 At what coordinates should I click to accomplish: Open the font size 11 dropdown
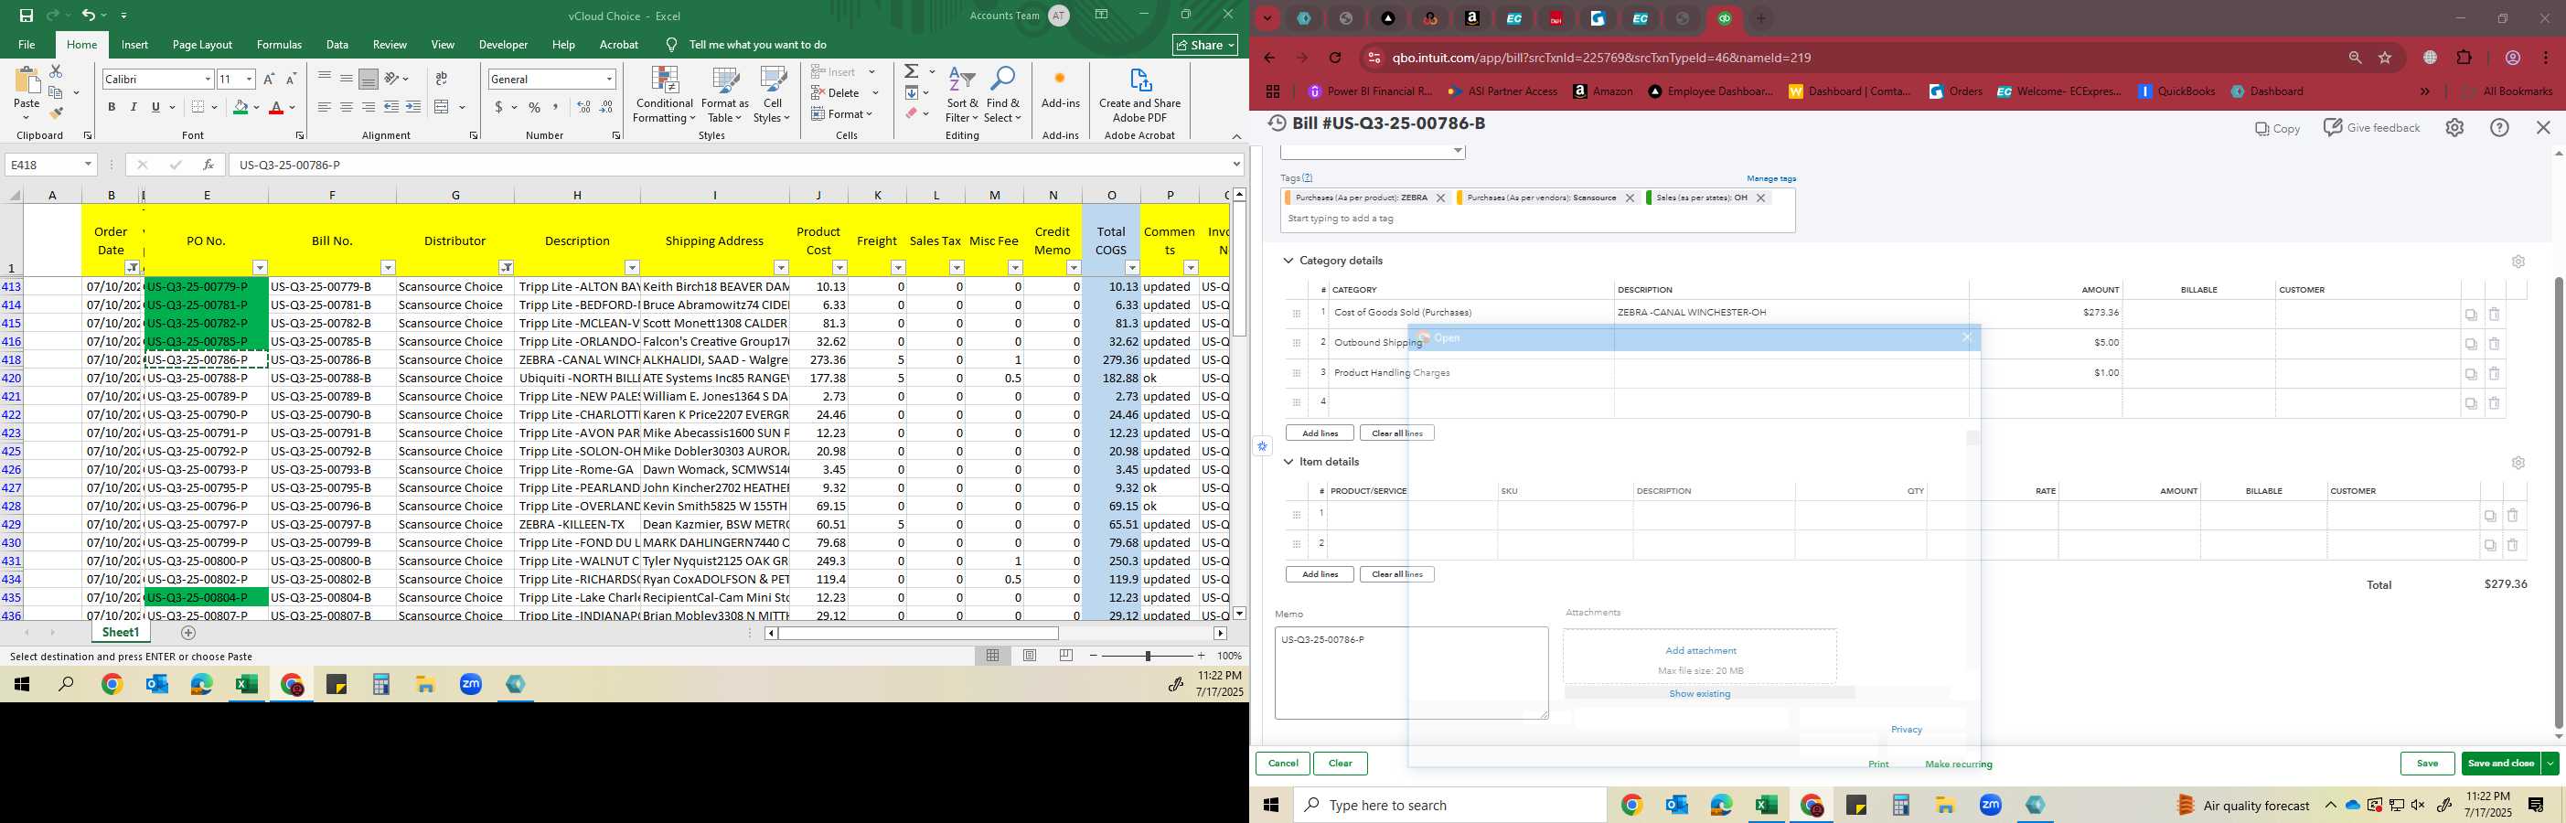pos(249,79)
